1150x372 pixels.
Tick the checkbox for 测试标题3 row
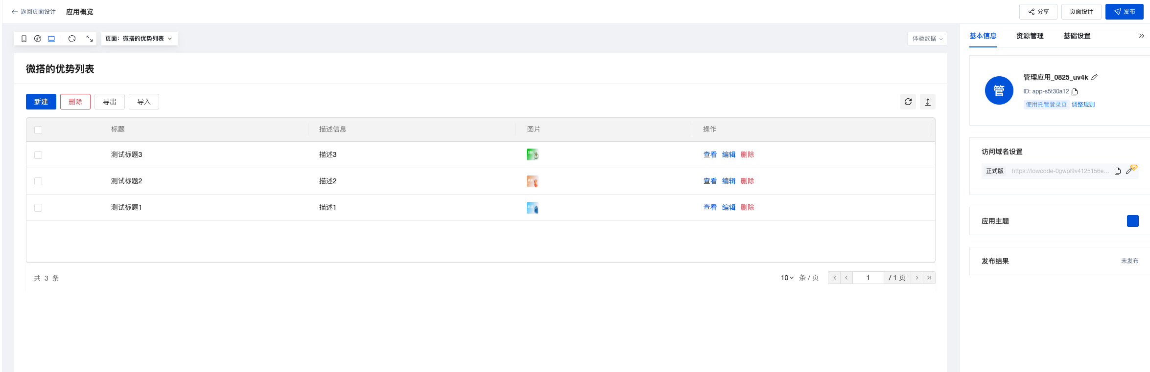(x=38, y=155)
